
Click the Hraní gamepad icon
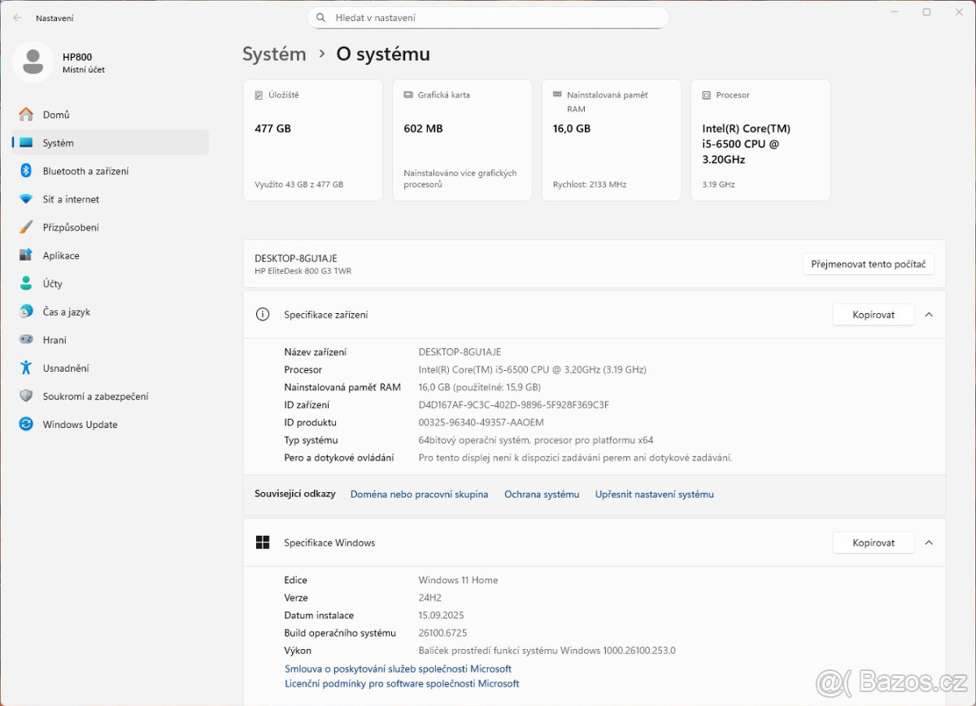tap(26, 340)
